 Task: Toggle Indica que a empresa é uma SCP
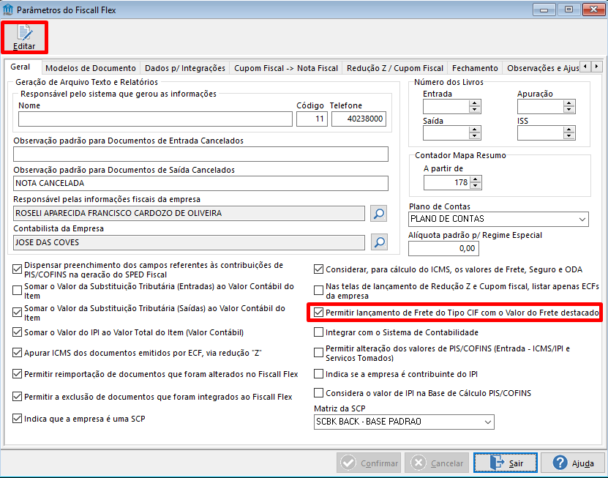[17, 419]
